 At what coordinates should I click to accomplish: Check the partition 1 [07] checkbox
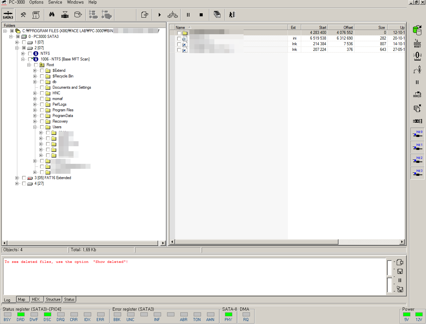[x=24, y=42]
